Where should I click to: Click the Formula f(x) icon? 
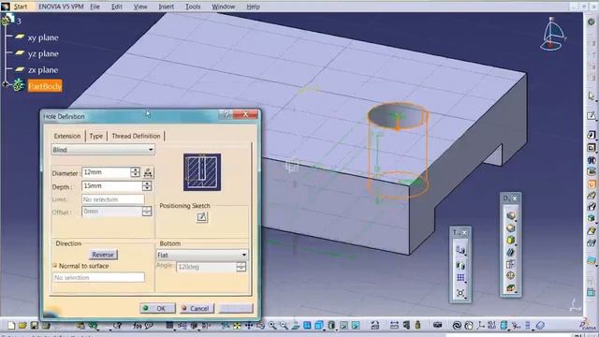138,326
